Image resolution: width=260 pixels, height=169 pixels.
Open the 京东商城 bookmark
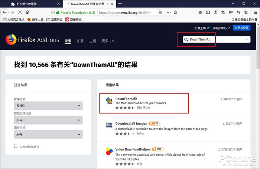pos(74,20)
